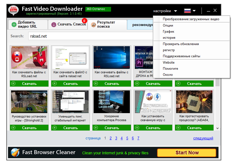The height and width of the screenshot is (164, 234).
Task: Select 'Преобразование загруженных видео' menu item
Action: pos(191,19)
